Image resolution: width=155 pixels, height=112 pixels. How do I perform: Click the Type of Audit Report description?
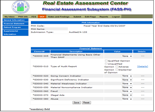point(64,66)
